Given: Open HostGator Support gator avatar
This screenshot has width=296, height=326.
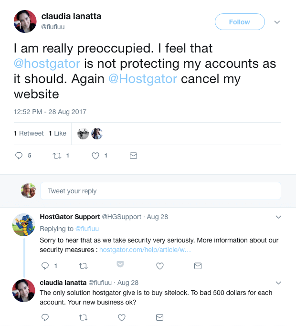Looking at the screenshot, I should pyautogui.click(x=23, y=224).
